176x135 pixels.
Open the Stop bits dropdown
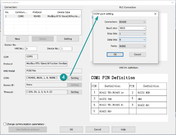tap(132, 34)
